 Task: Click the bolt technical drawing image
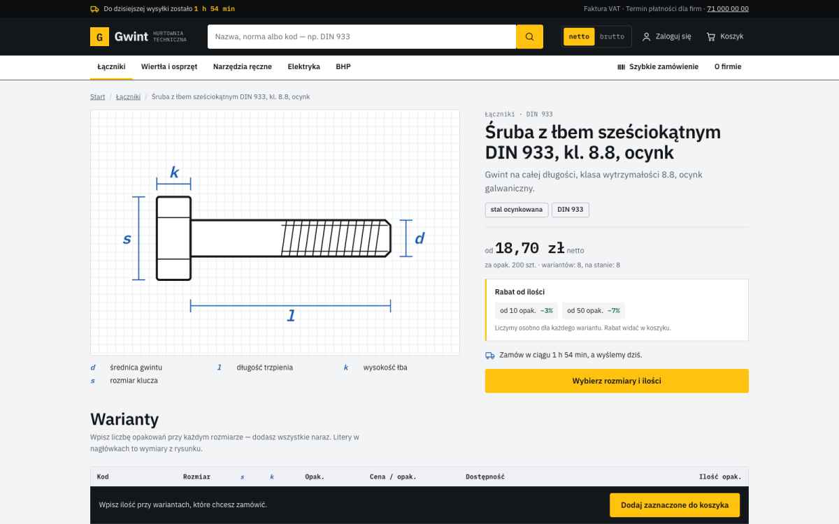(x=275, y=233)
